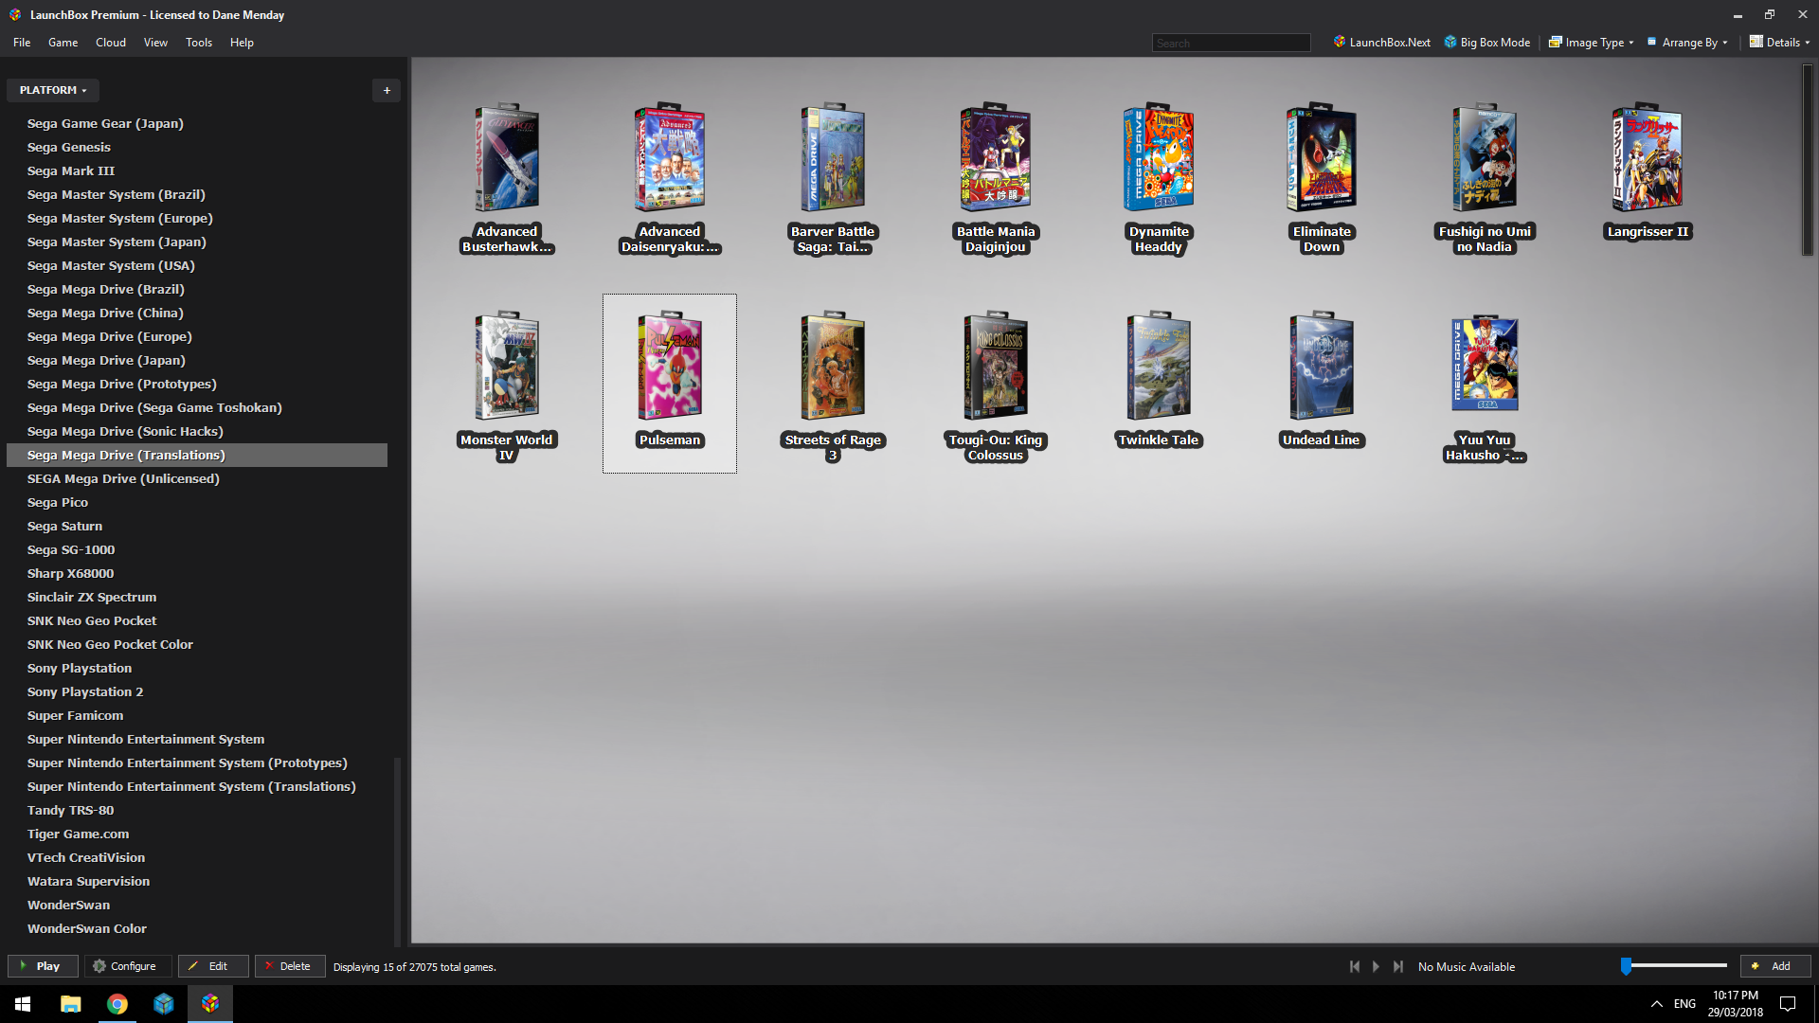Open the View menu
The width and height of the screenshot is (1819, 1023).
155,43
